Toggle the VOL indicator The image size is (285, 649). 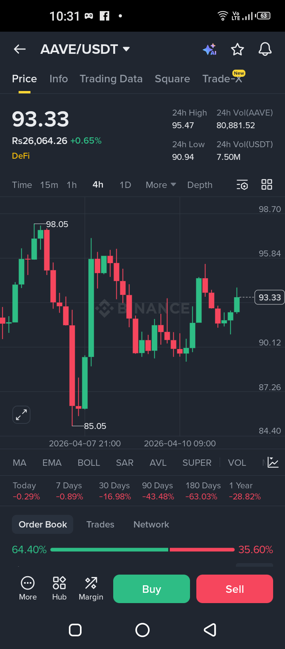click(237, 463)
